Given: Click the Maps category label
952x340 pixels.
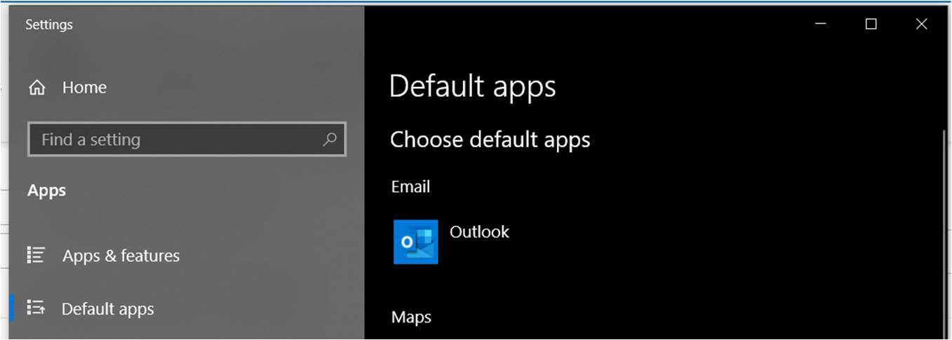Looking at the screenshot, I should tap(411, 318).
